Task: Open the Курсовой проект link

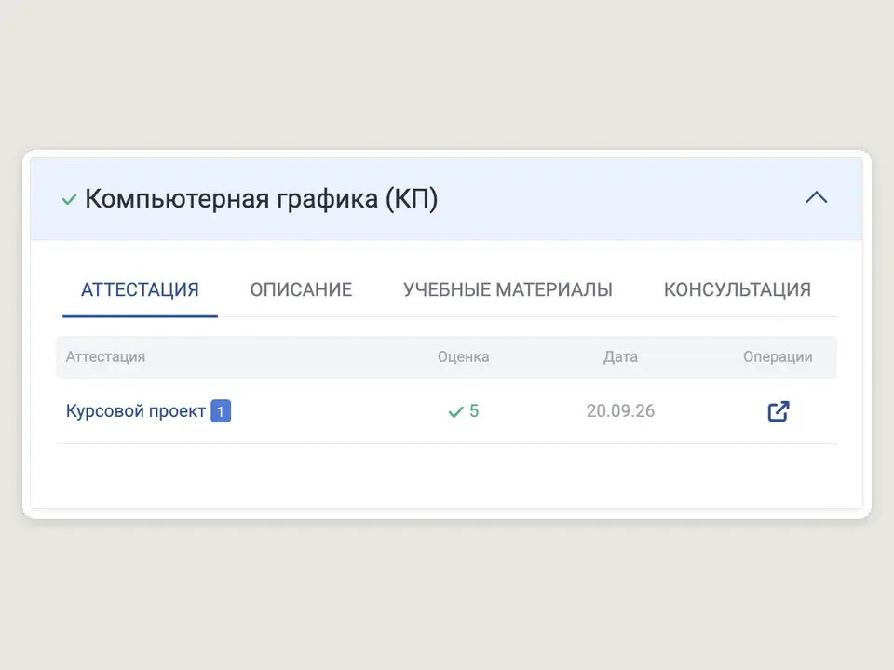Action: [136, 410]
